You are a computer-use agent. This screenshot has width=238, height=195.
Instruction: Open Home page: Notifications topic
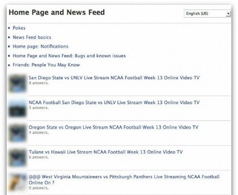(40, 46)
